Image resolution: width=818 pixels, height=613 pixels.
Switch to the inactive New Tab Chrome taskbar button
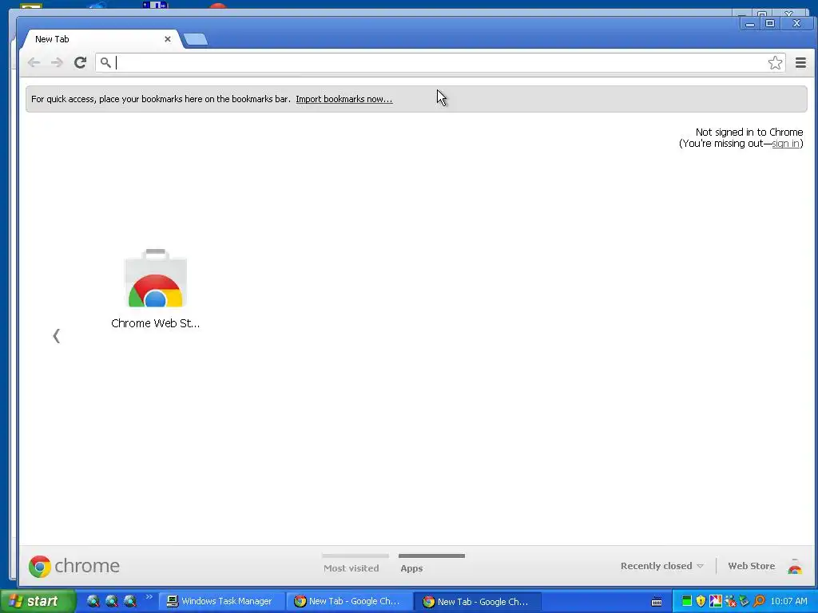click(x=348, y=601)
